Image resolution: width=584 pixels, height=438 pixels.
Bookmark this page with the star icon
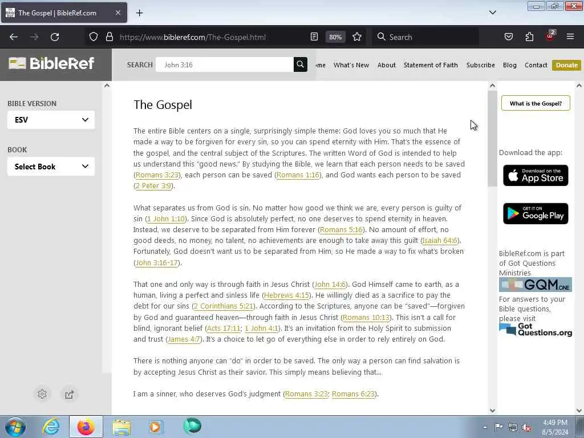[x=357, y=37]
